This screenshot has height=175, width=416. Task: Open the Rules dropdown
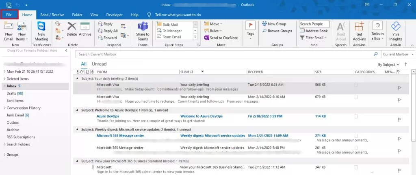pyautogui.click(x=213, y=31)
